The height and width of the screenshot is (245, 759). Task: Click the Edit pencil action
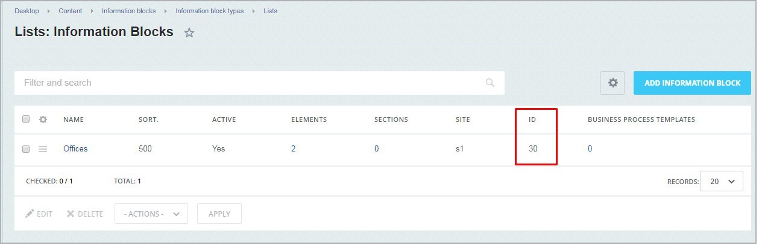39,214
